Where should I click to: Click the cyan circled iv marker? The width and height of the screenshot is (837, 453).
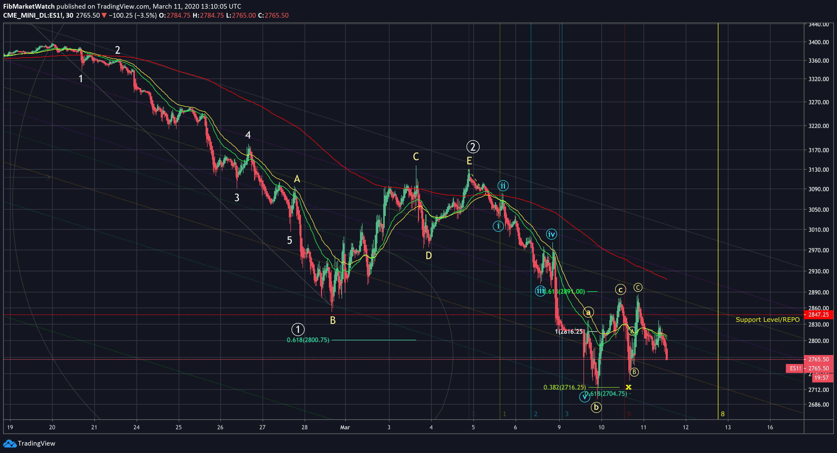551,234
